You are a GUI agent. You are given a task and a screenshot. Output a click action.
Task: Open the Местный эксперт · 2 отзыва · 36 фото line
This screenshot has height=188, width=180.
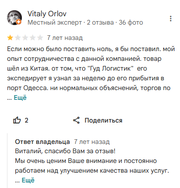click(85, 23)
